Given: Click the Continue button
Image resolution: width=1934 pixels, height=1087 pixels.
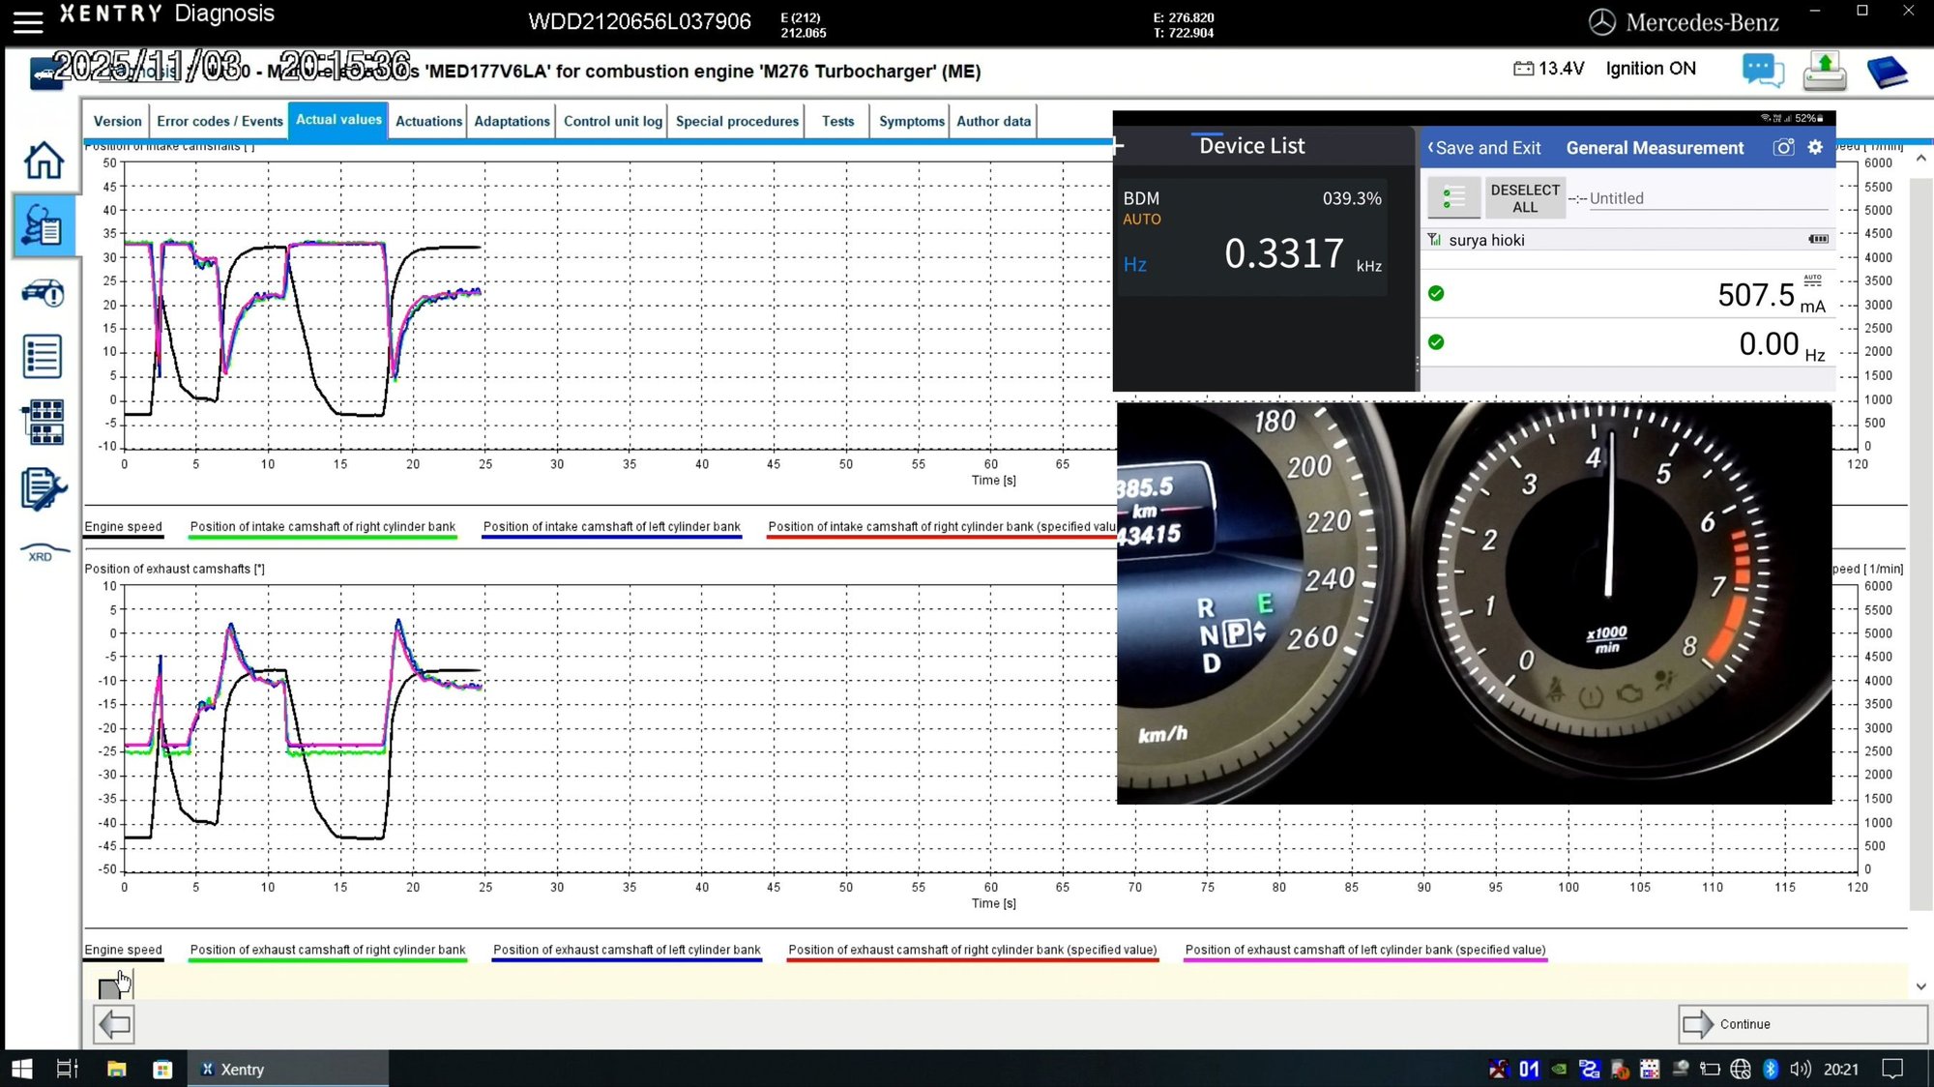Looking at the screenshot, I should tap(1802, 1024).
